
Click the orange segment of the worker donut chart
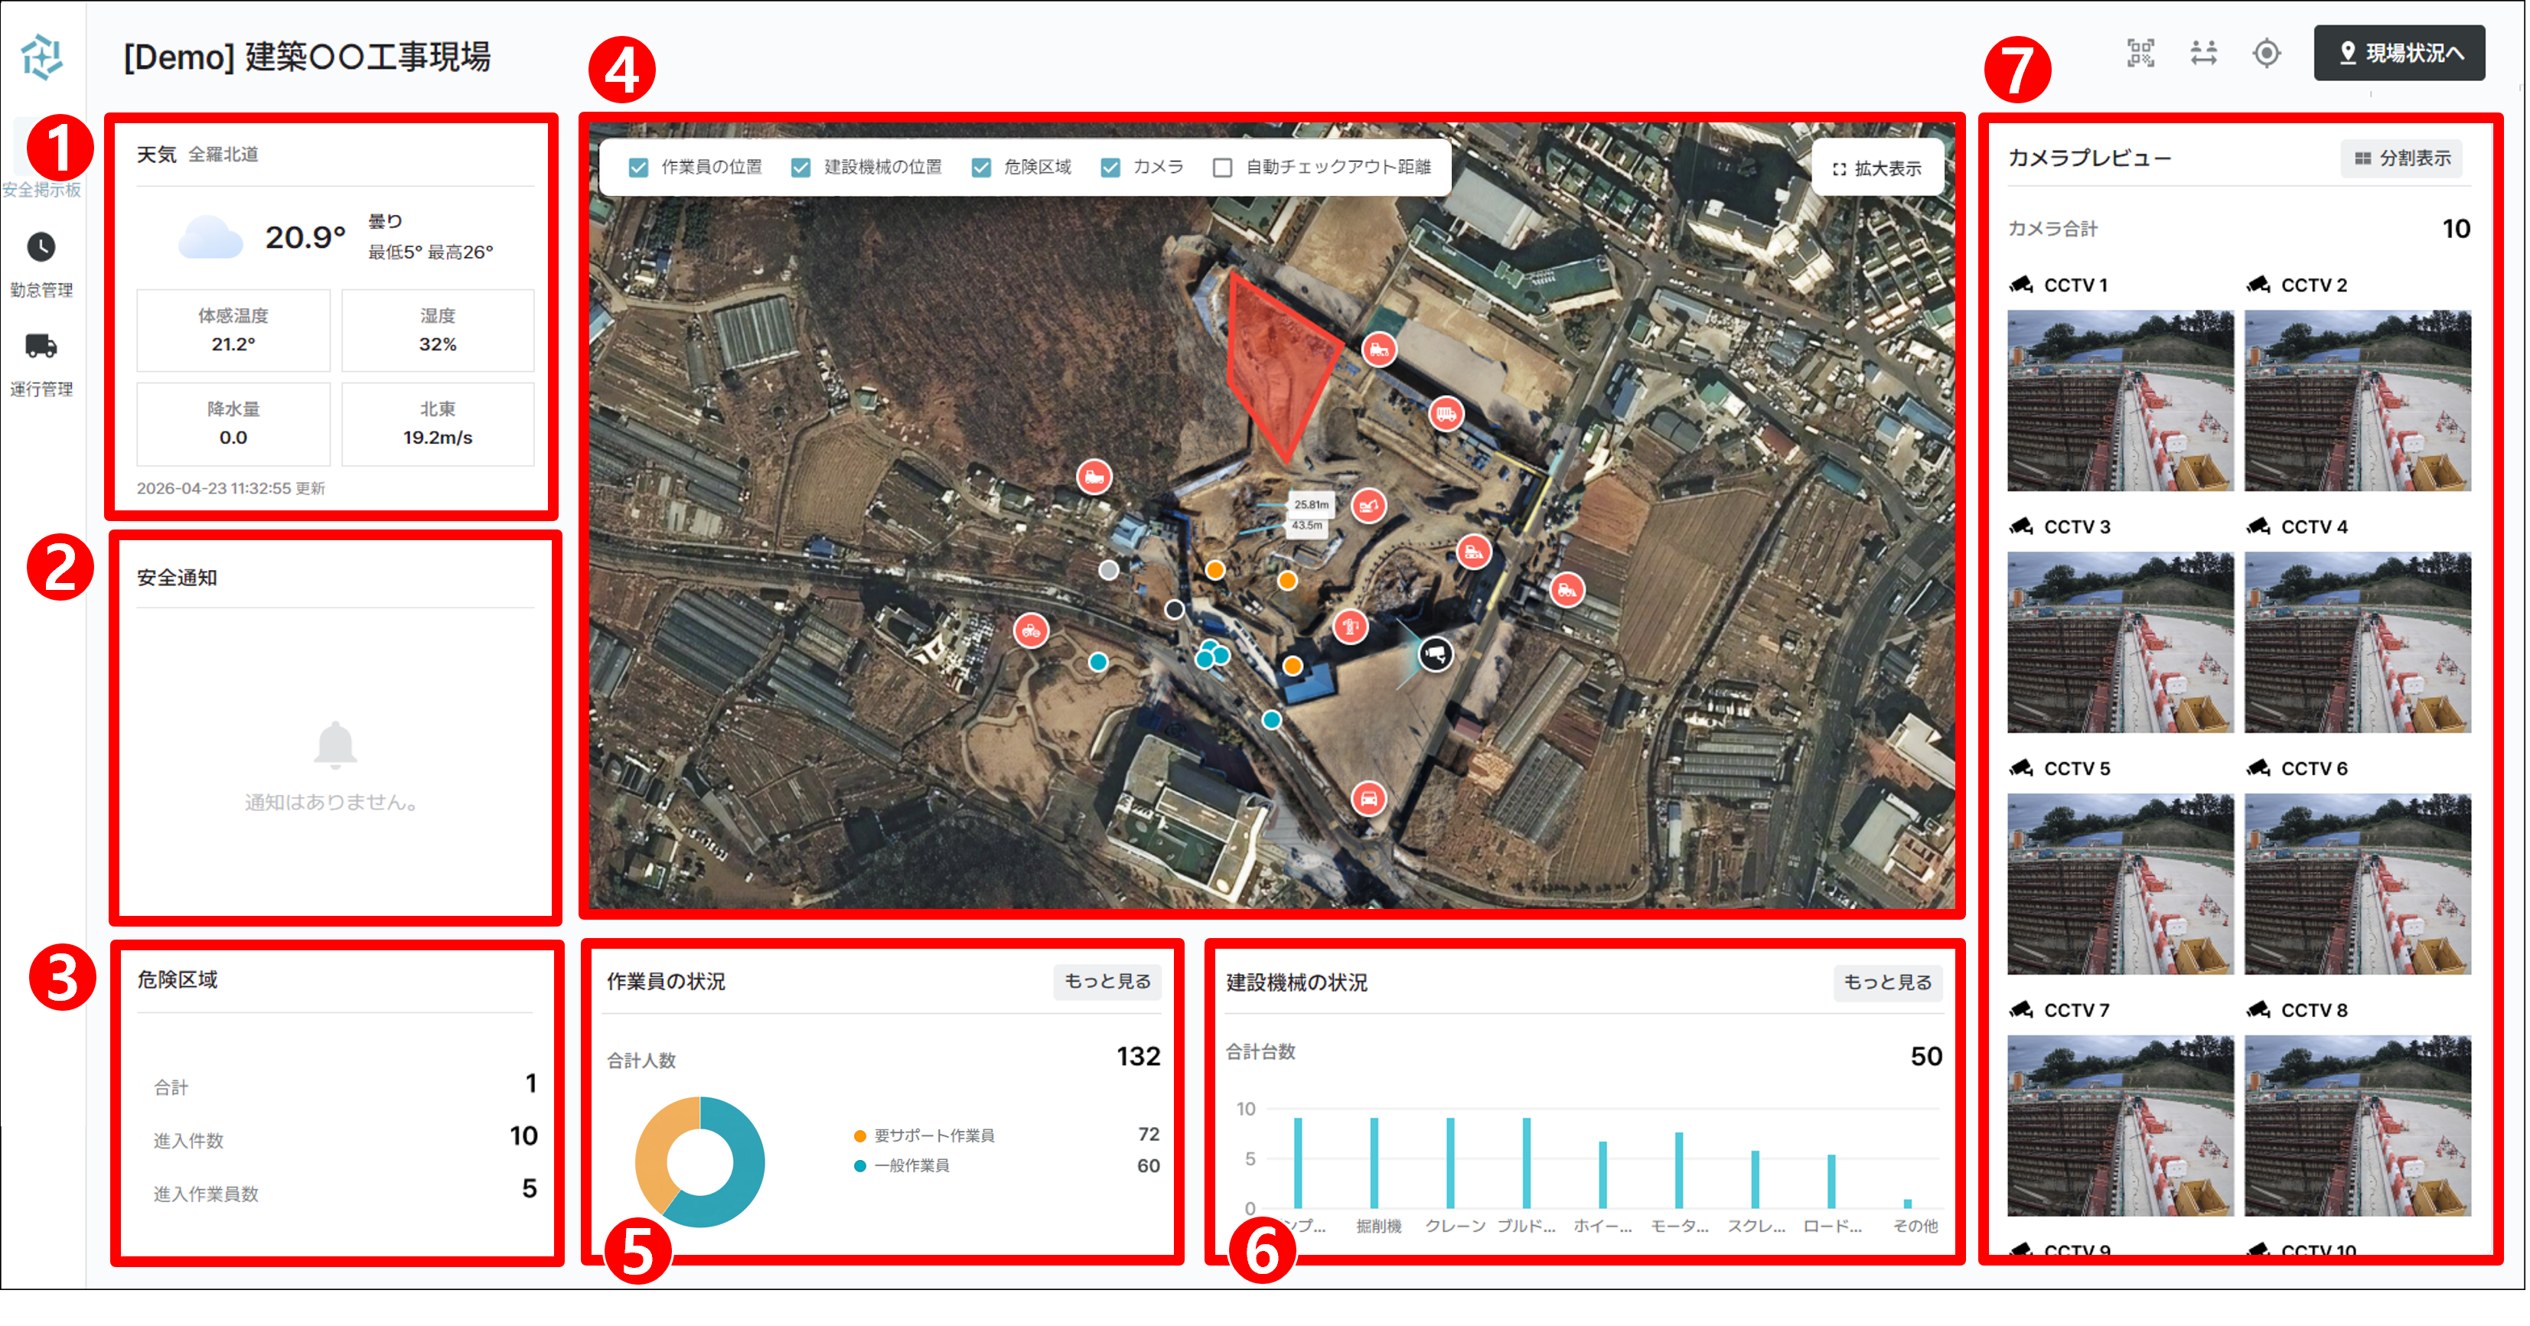655,1147
